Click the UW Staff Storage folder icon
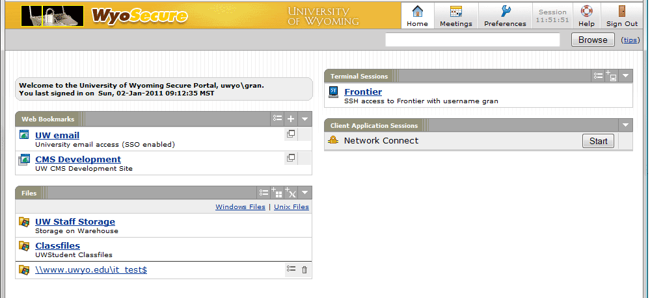 click(25, 221)
